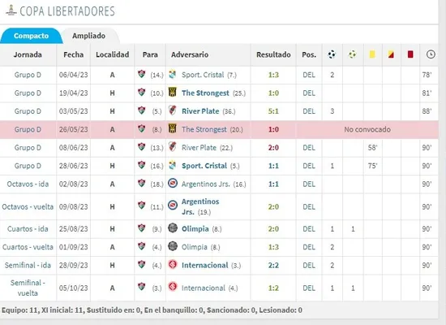Click River Plate crest in 03/05/23 row

click(173, 110)
